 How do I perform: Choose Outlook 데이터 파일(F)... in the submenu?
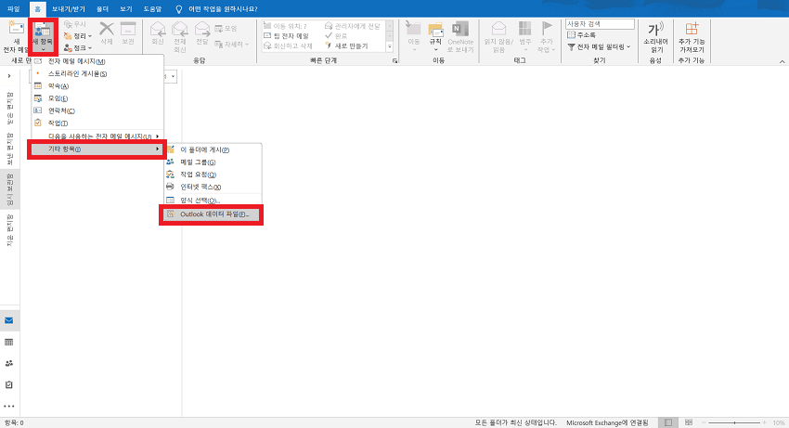[213, 214]
